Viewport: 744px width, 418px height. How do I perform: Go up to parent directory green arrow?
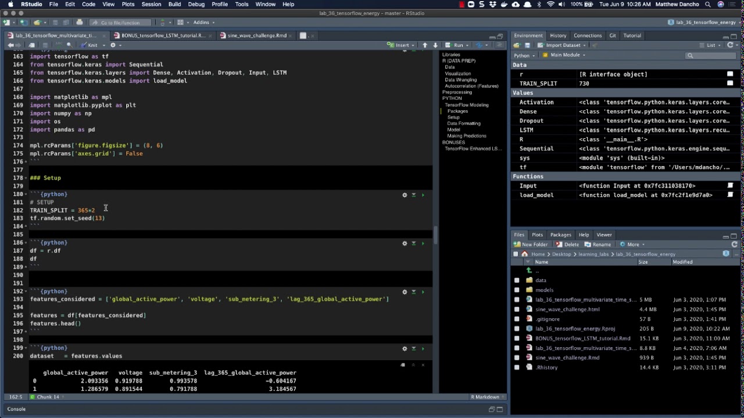pyautogui.click(x=529, y=271)
